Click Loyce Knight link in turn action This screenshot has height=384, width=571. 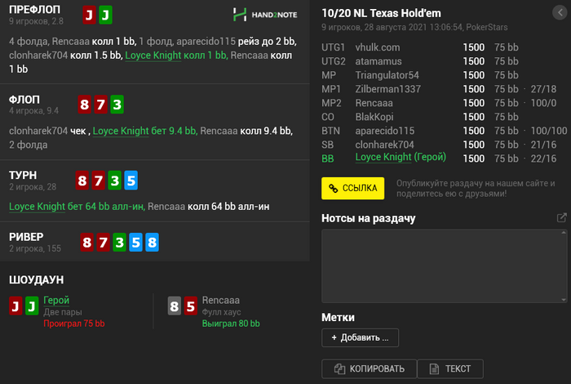pyautogui.click(x=38, y=207)
